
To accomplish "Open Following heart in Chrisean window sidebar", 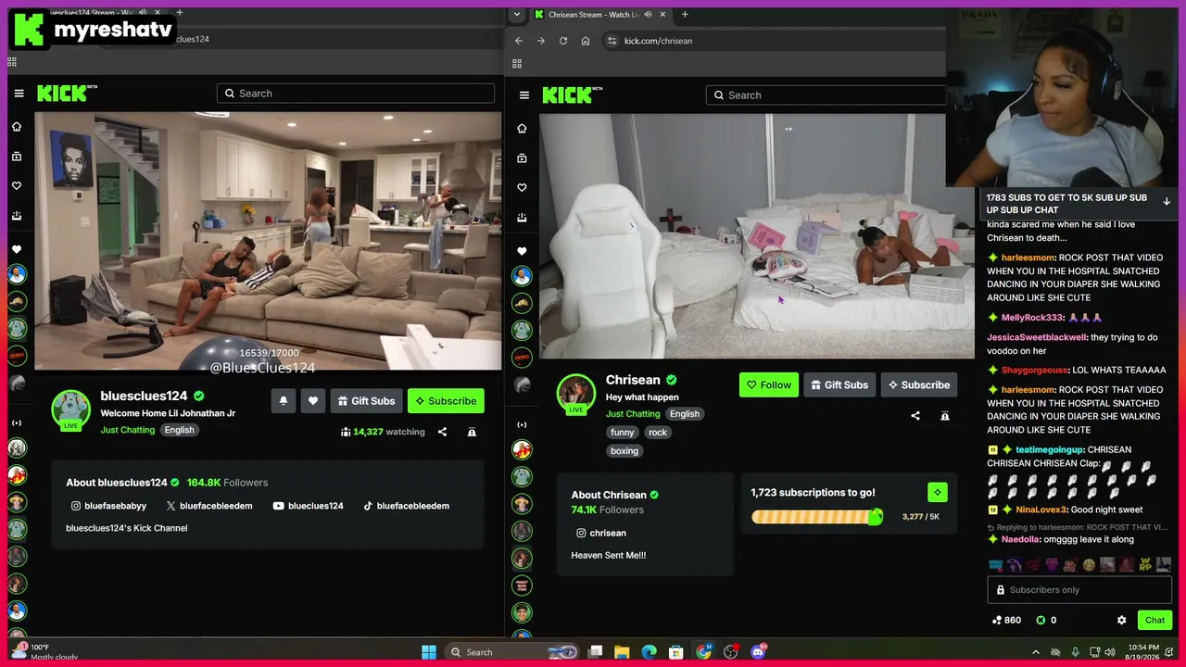I will (x=522, y=188).
